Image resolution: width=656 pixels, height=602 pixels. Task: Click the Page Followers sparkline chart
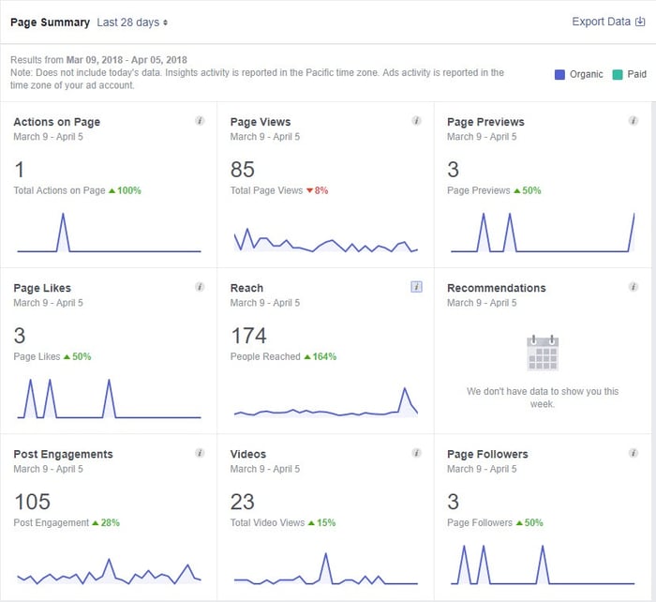[x=543, y=565]
